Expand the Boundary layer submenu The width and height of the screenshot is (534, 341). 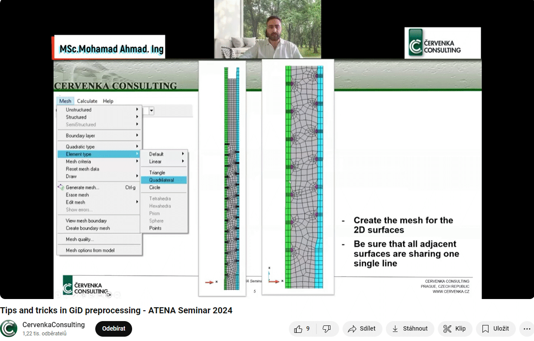[100, 136]
